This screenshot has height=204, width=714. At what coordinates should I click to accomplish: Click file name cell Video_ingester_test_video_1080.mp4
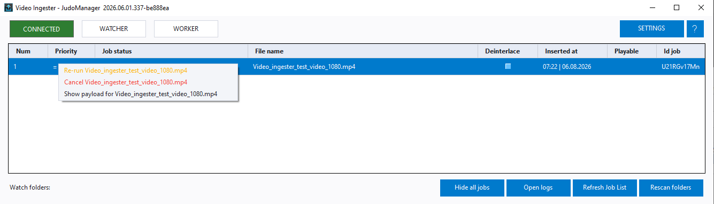click(304, 67)
